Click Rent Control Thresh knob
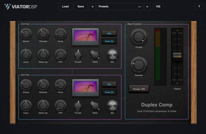This screenshot has width=206, height=134. (139, 37)
